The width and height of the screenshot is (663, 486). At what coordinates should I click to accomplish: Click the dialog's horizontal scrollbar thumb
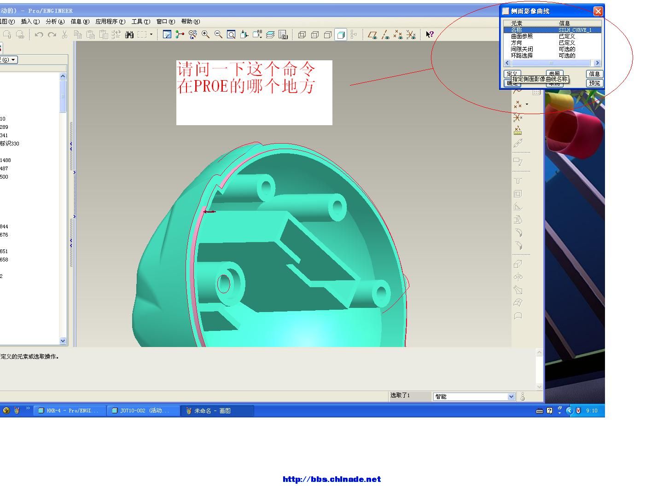(552, 63)
